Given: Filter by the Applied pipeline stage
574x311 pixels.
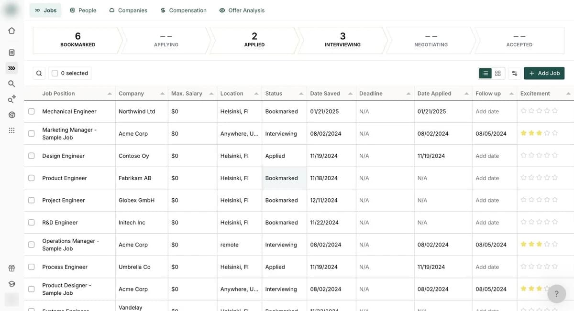Looking at the screenshot, I should (254, 40).
